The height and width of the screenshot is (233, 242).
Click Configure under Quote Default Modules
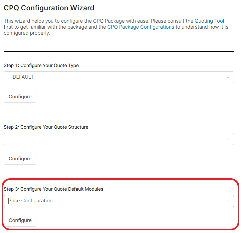click(x=20, y=220)
